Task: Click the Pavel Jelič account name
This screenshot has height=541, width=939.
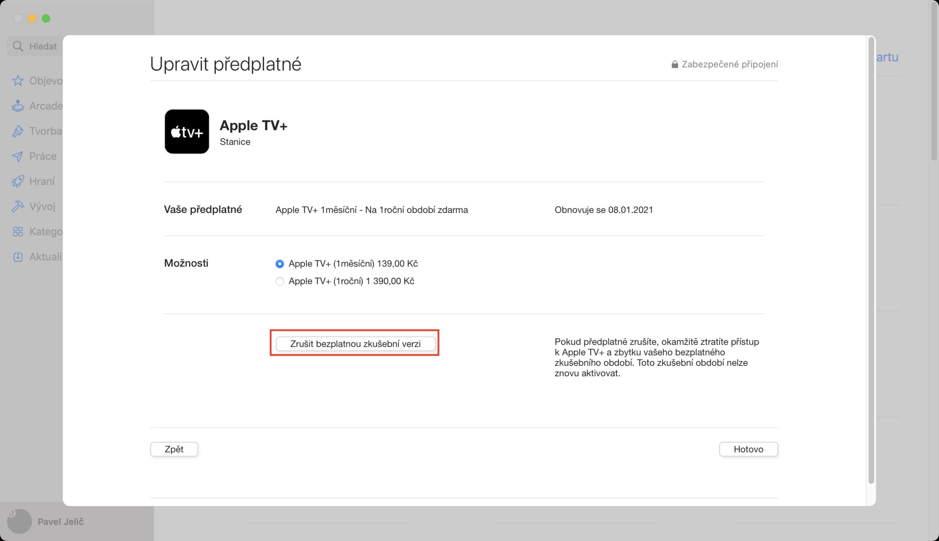Action: 61,522
